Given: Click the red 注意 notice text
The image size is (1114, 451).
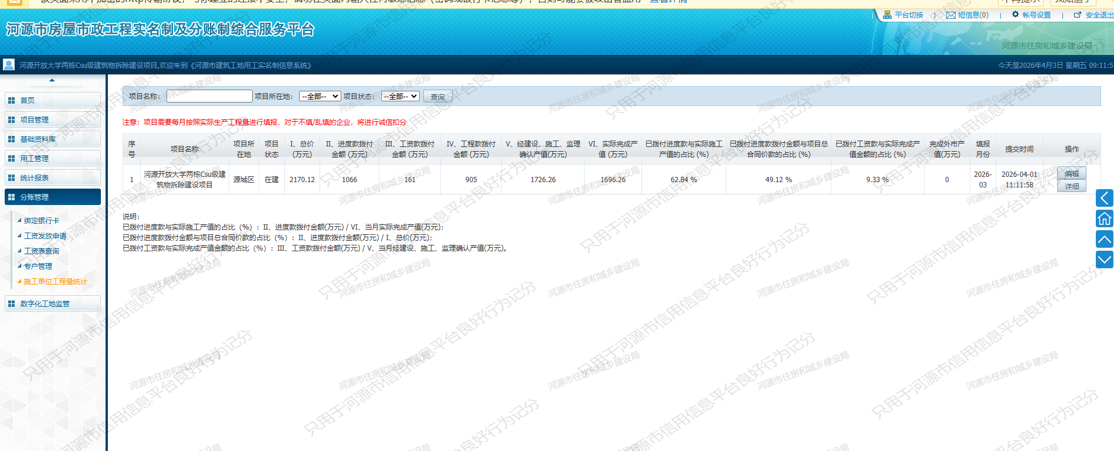Looking at the screenshot, I should tap(264, 122).
